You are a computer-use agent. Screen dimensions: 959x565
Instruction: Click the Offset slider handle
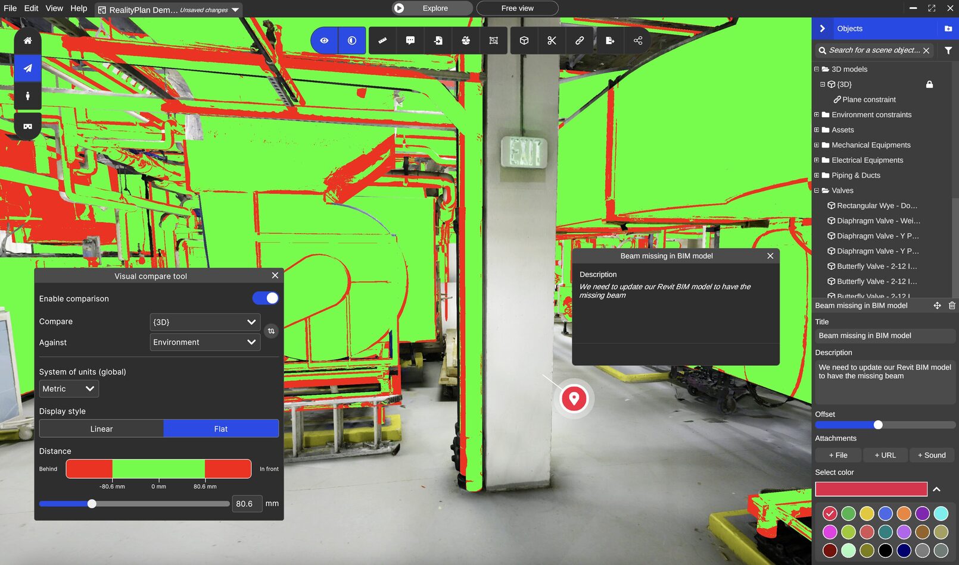click(878, 425)
